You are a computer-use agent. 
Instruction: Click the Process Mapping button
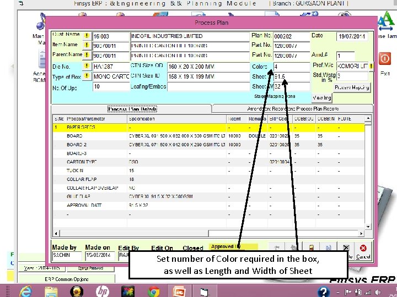click(x=352, y=87)
